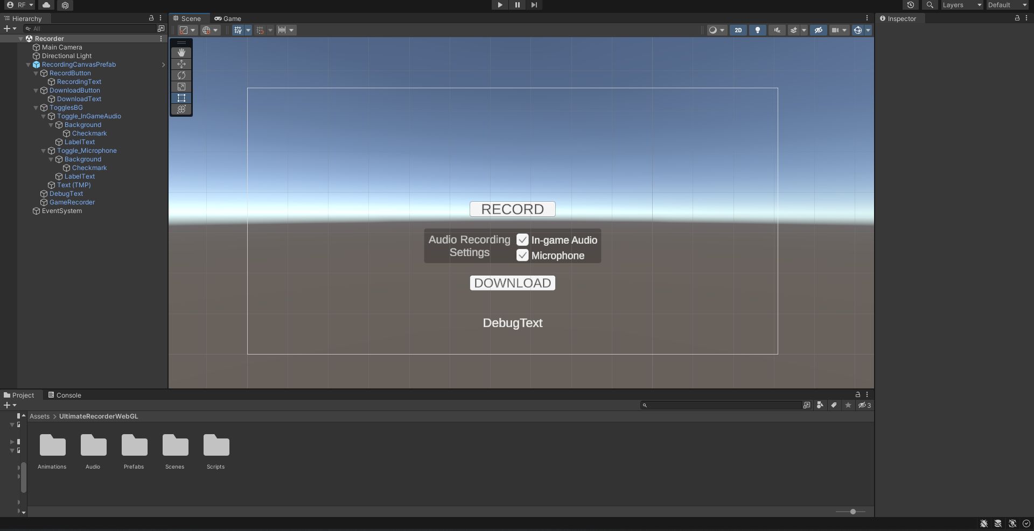
Task: Open the Layers dropdown
Action: coord(962,5)
